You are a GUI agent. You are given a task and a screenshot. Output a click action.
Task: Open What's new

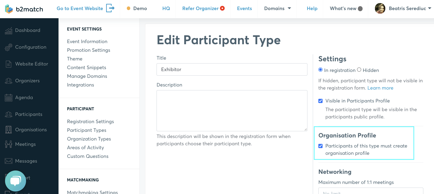(343, 8)
